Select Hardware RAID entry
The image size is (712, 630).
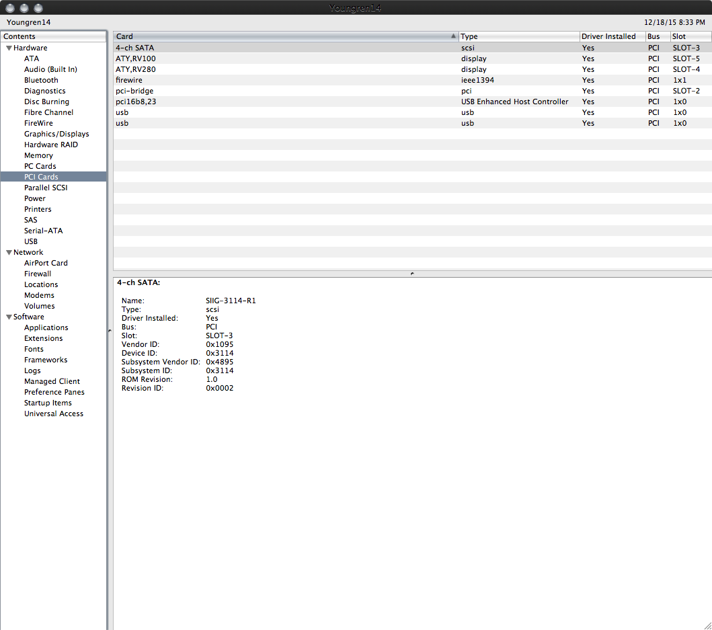click(51, 145)
